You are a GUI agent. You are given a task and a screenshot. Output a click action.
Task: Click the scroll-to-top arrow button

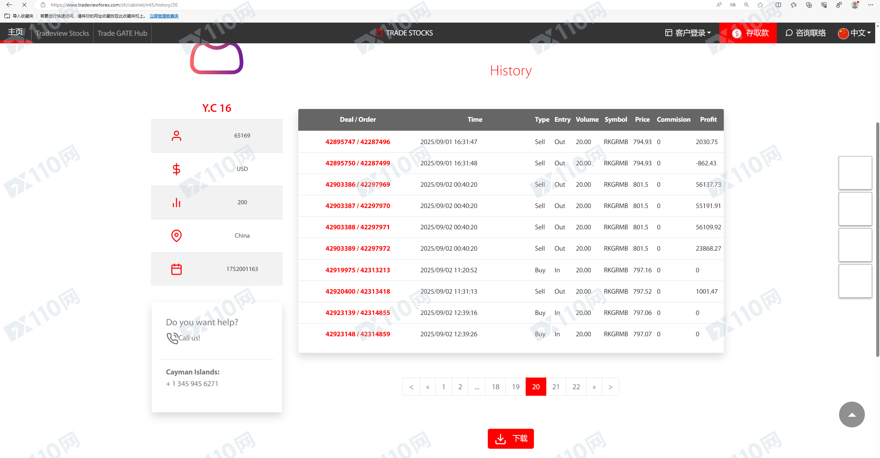[851, 414]
